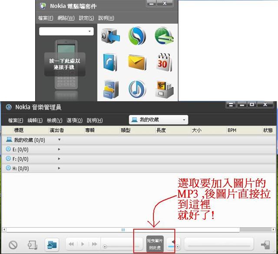278x254 pixels.
Task: Open 說明(H) menu in Music Manager
Action: pos(95,120)
